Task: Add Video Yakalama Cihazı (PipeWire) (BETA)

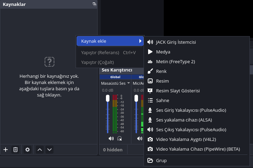Action: 197,149
